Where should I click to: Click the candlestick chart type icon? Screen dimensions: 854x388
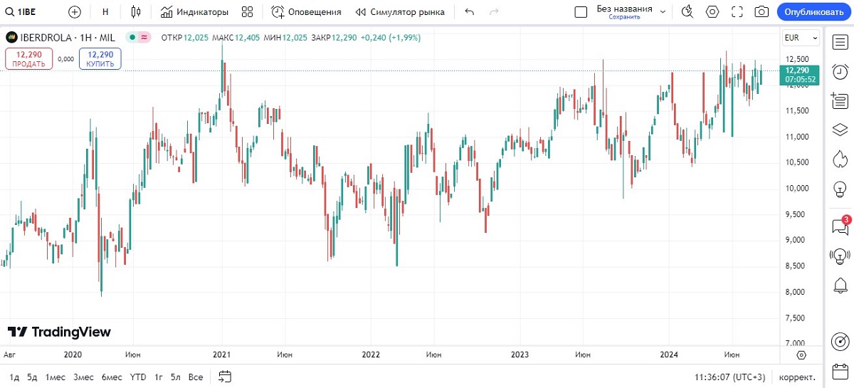pyautogui.click(x=137, y=12)
